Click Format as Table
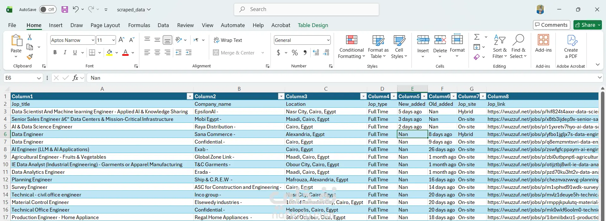Screen dimensions: 606x221 pyautogui.click(x=378, y=47)
